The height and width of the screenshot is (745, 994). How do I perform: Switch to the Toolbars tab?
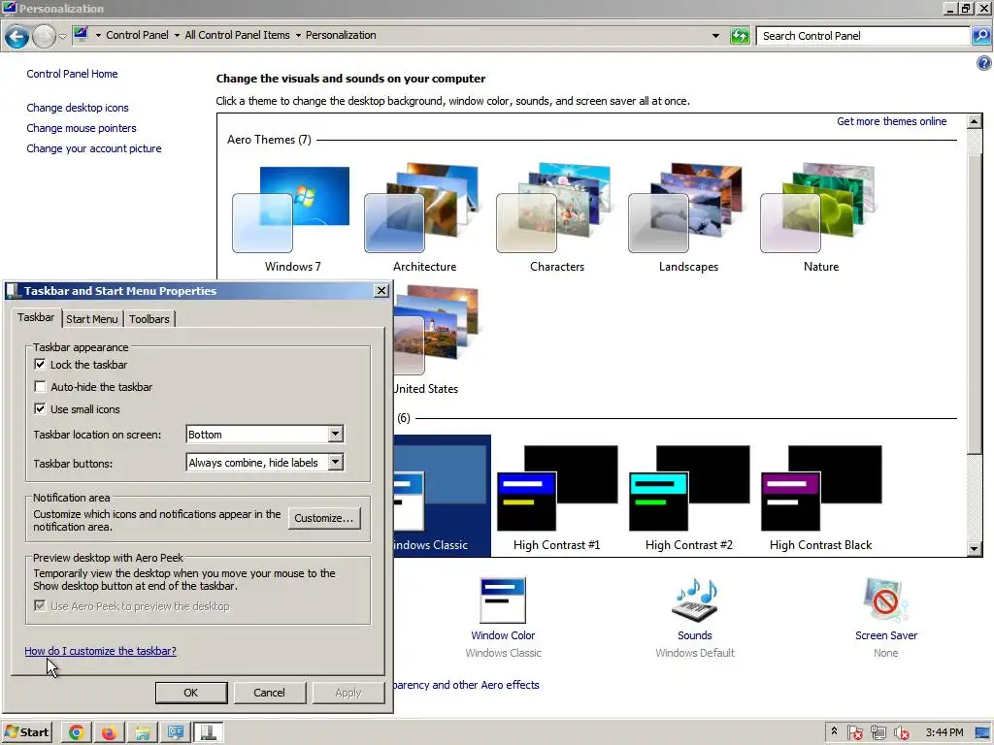pyautogui.click(x=149, y=319)
